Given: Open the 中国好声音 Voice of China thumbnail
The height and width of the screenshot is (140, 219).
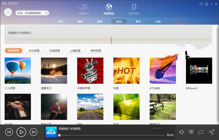Looking at the screenshot, I should pos(90,71).
